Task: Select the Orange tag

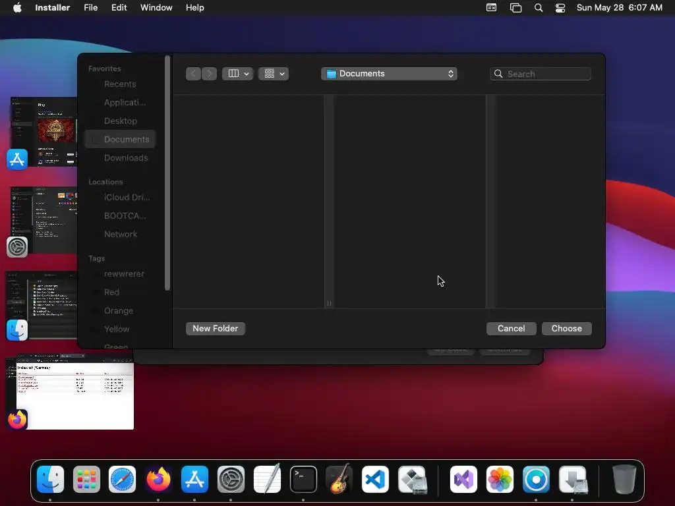Action: tap(120, 311)
